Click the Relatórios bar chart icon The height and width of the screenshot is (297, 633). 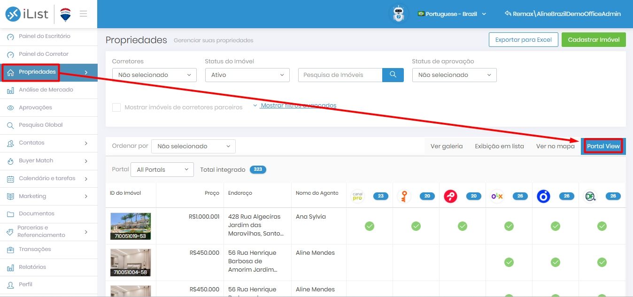pyautogui.click(x=10, y=267)
